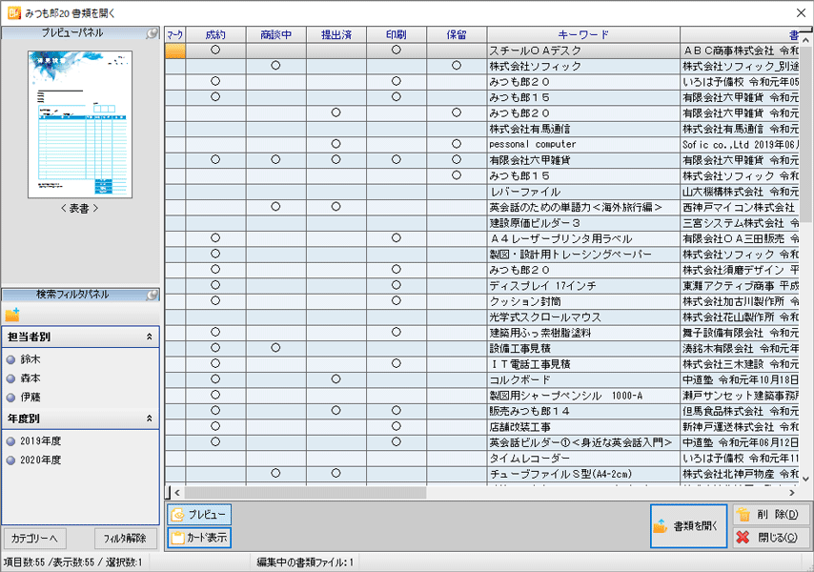Open categories via the カテゴリーへ button
Image resolution: width=814 pixels, height=572 pixels.
coord(33,539)
